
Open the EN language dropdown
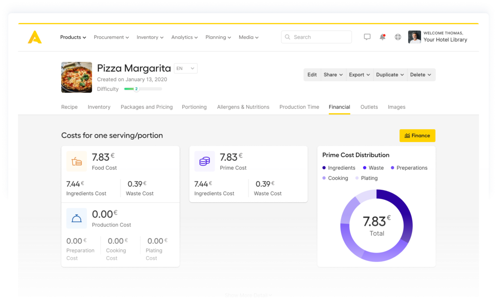click(x=185, y=68)
